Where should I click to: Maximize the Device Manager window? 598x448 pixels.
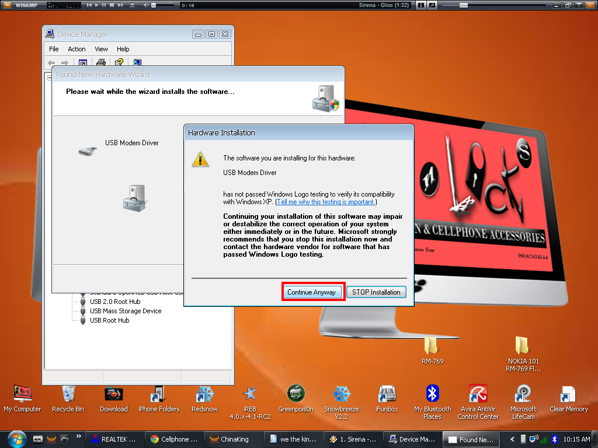click(211, 34)
